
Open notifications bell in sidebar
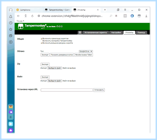11,16
